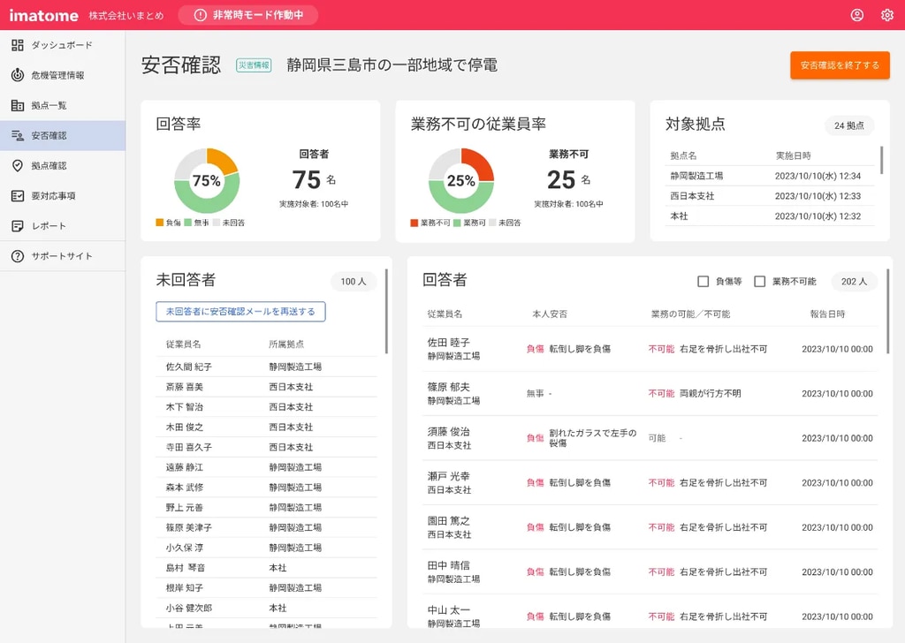
Task: Open settings via the gear icon
Action: click(886, 15)
